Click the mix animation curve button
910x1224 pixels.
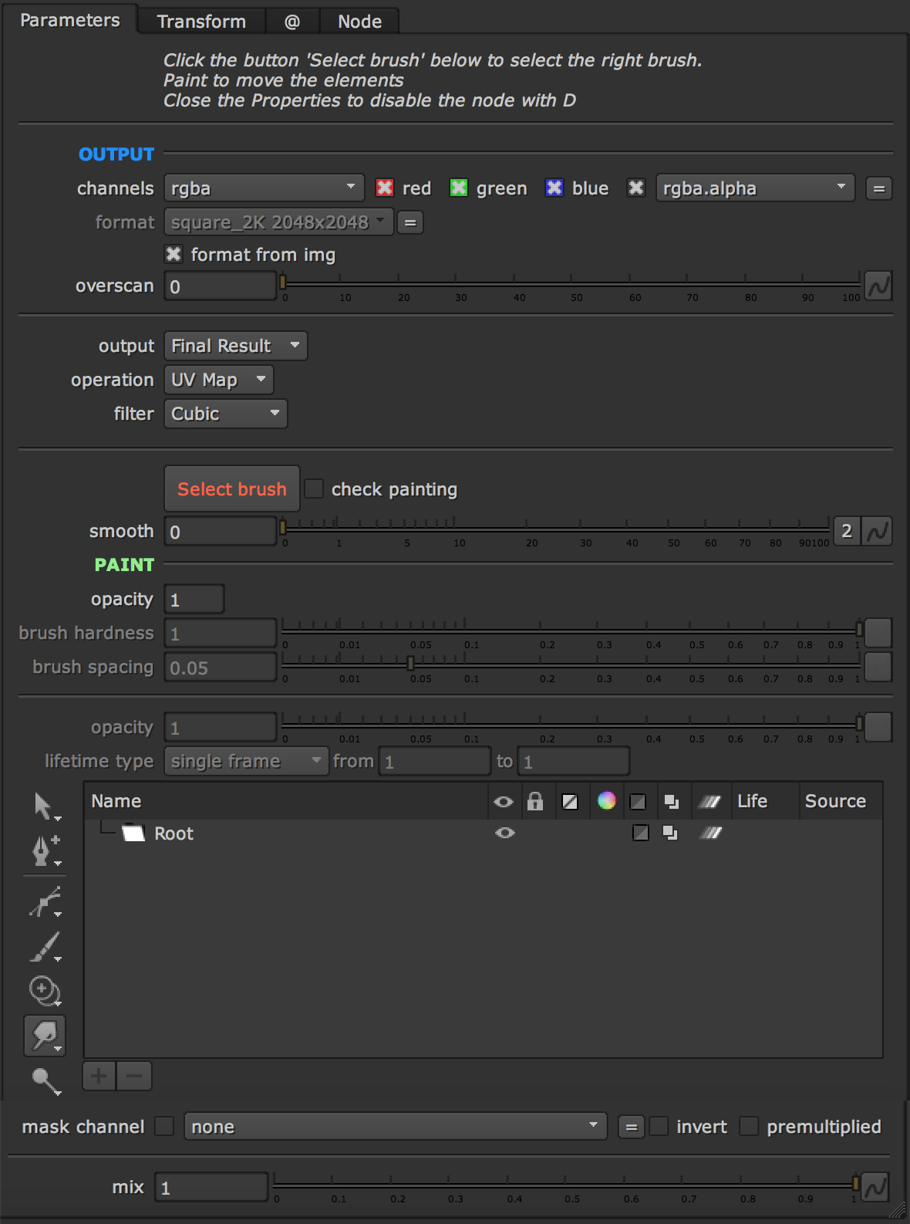pyautogui.click(x=875, y=1187)
